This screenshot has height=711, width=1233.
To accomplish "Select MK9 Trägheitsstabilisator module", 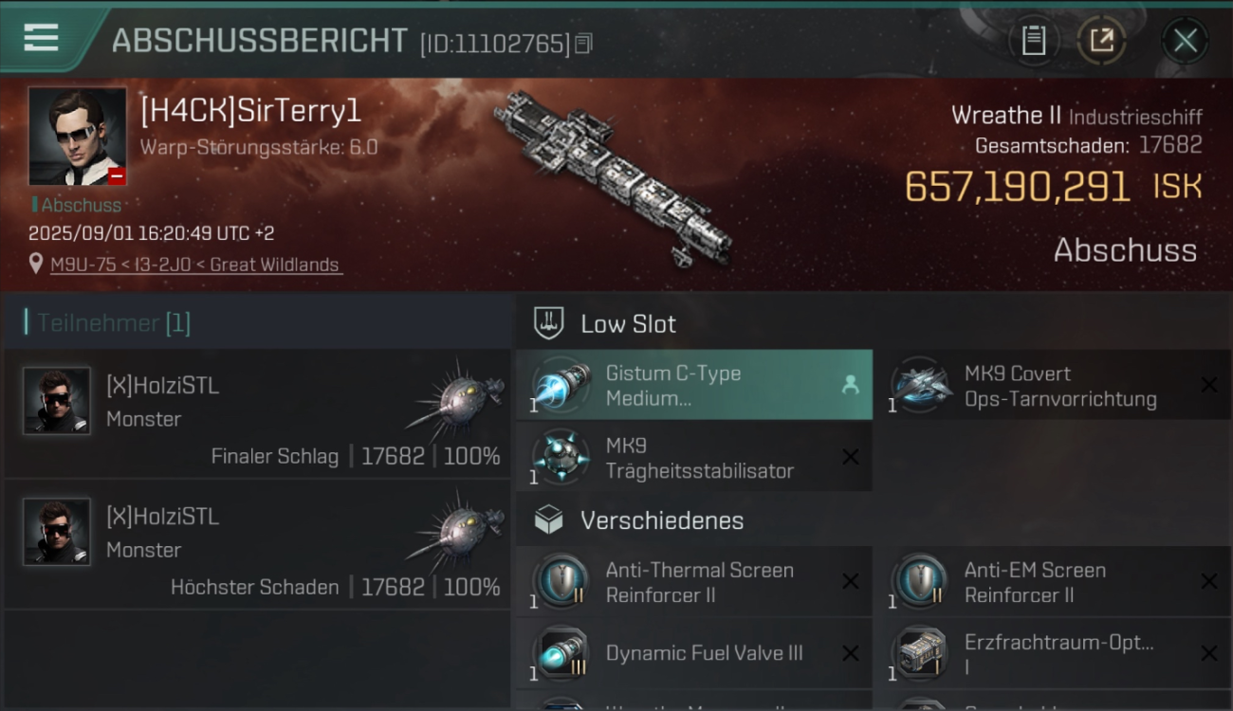I will click(694, 457).
